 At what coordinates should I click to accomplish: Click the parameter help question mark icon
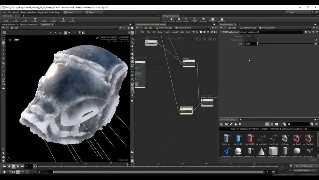click(x=317, y=32)
